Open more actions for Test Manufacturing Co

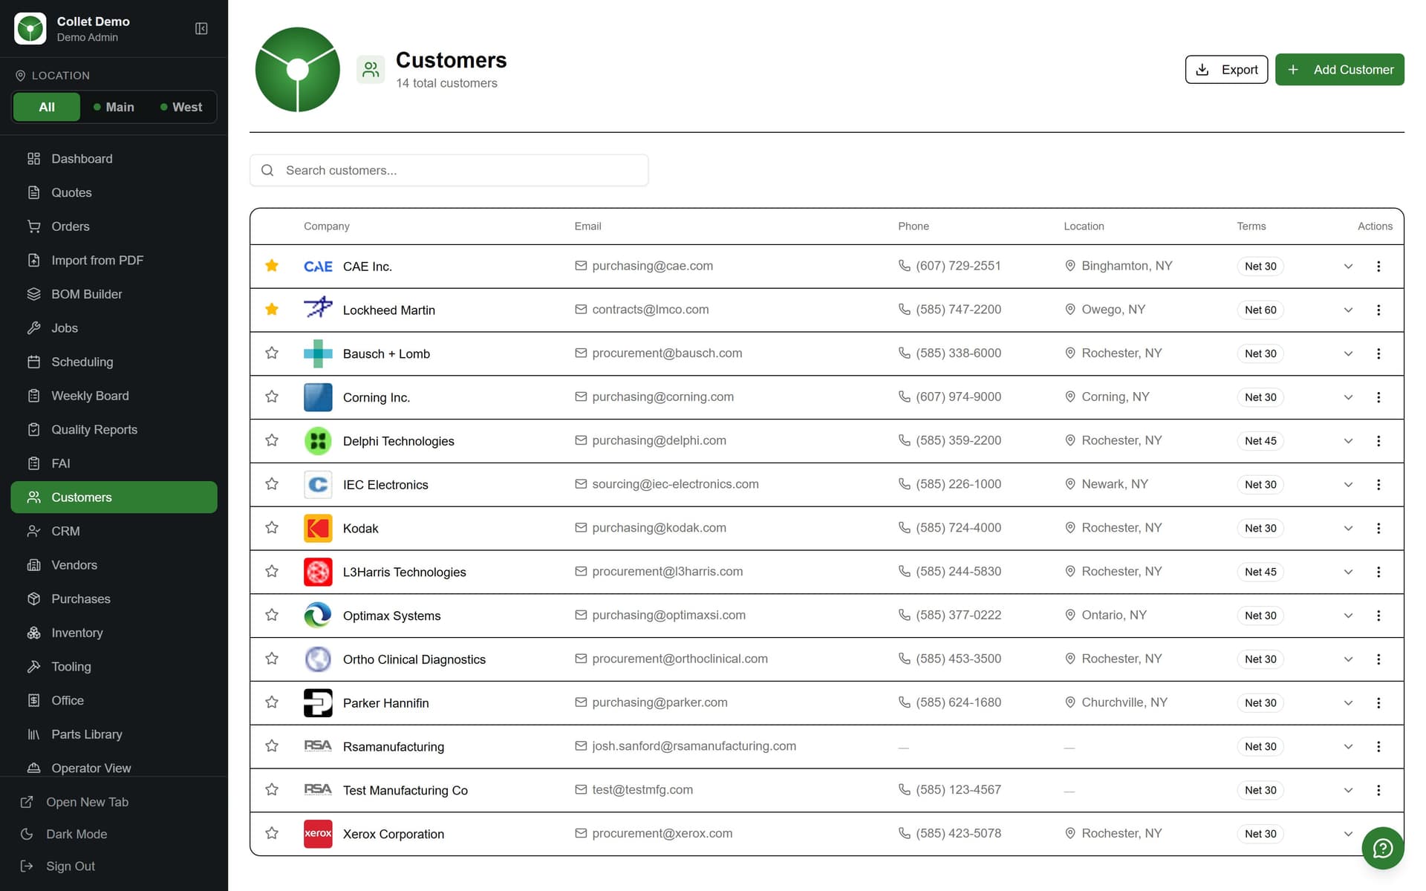[x=1378, y=790]
